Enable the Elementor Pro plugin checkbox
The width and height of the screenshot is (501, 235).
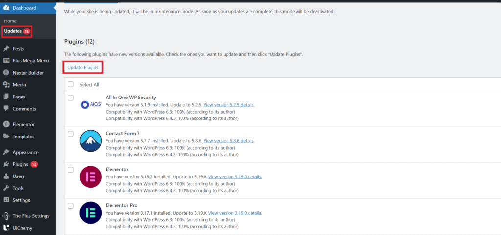point(71,206)
